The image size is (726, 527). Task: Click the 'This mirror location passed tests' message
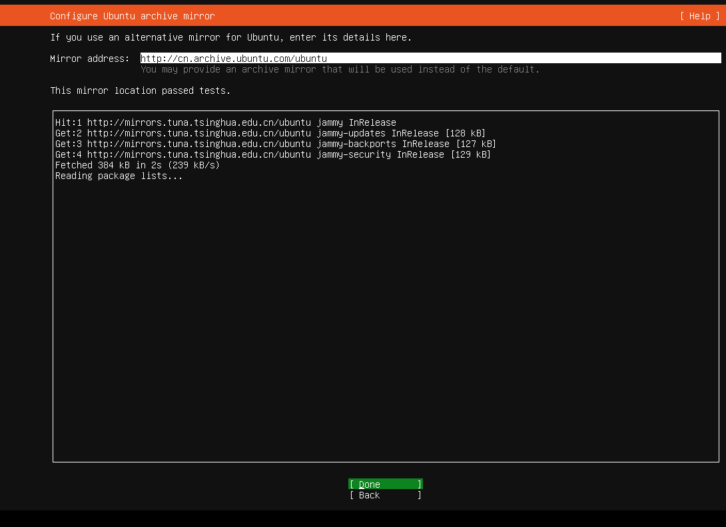140,90
